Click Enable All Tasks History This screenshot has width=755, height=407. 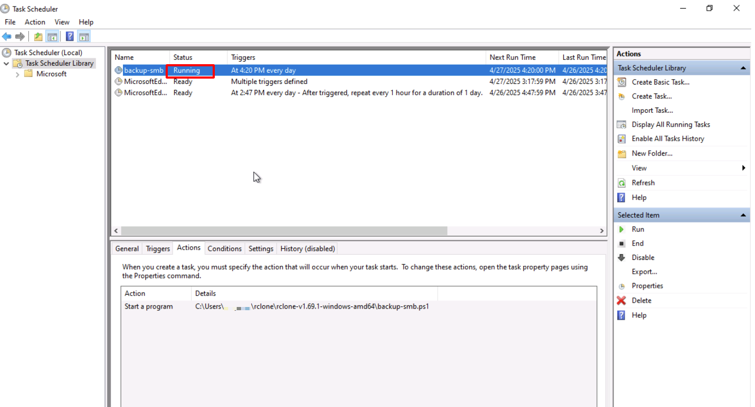click(667, 139)
